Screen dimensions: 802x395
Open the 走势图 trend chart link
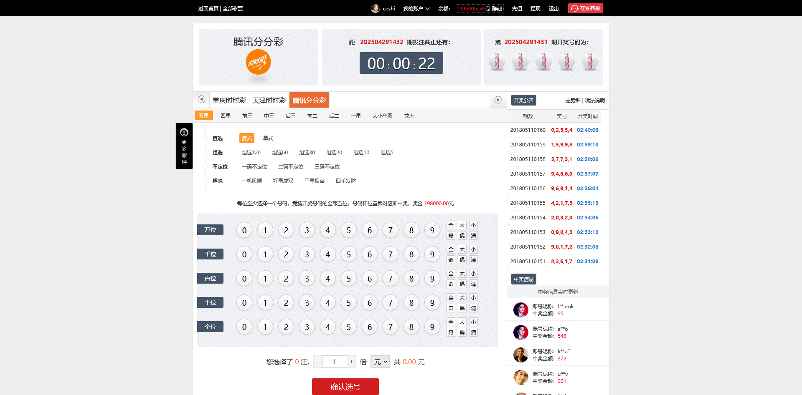pos(572,100)
